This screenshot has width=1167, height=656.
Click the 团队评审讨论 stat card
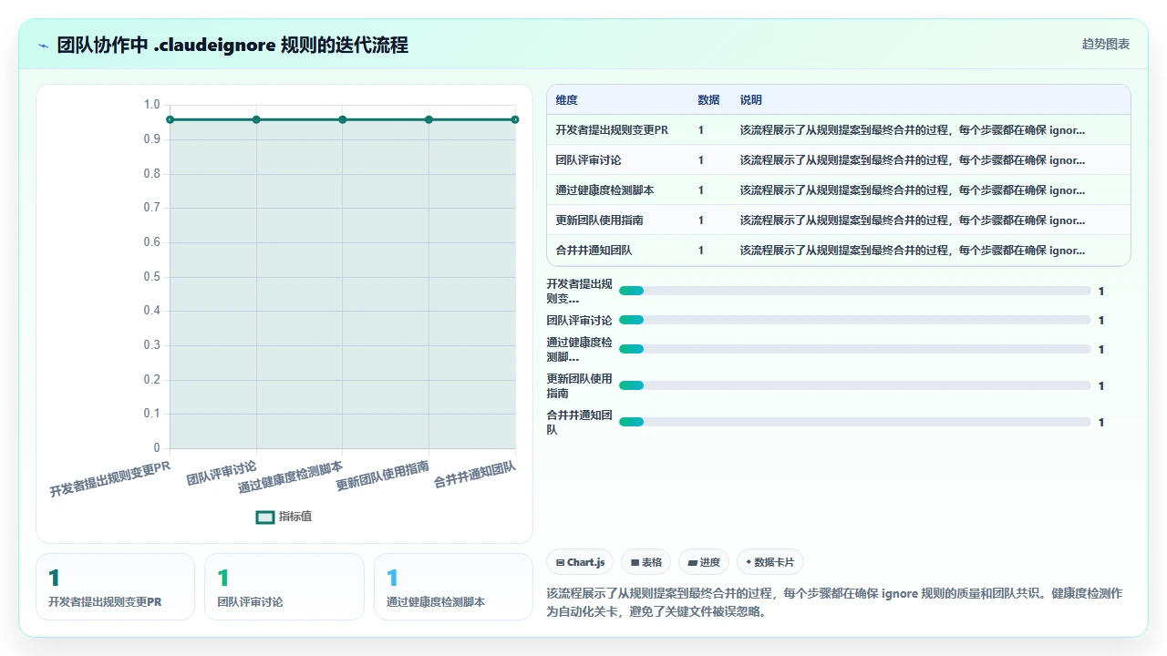(x=284, y=587)
